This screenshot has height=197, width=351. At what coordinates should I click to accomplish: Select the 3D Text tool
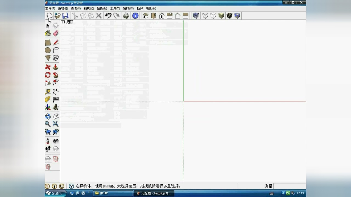tap(56, 107)
